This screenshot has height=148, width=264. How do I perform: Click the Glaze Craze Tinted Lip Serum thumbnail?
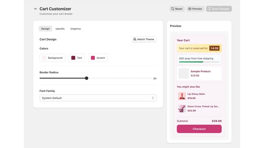click(x=182, y=109)
